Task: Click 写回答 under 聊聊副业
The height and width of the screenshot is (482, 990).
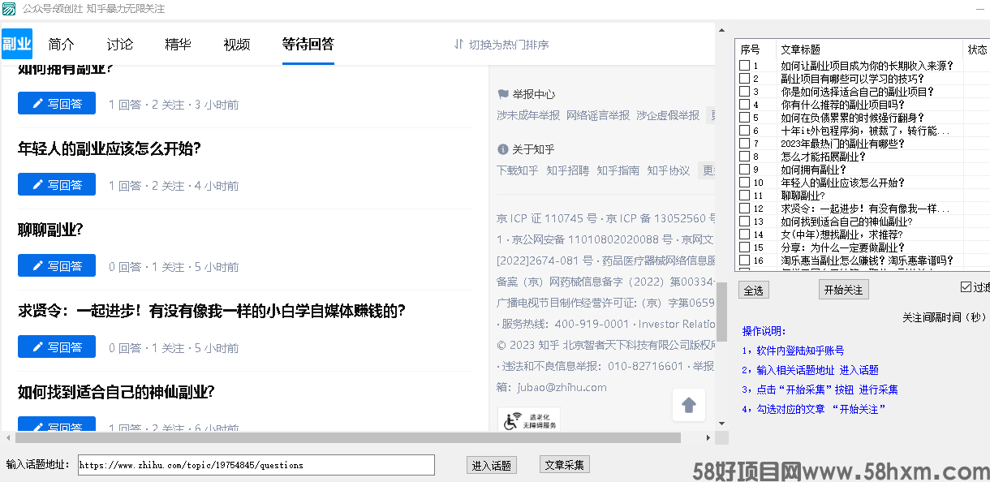Action: (x=57, y=266)
